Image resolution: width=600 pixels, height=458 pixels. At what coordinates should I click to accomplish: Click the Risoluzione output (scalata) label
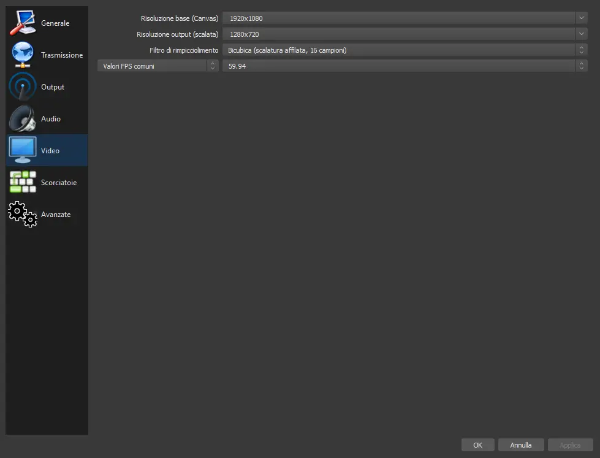coord(178,34)
